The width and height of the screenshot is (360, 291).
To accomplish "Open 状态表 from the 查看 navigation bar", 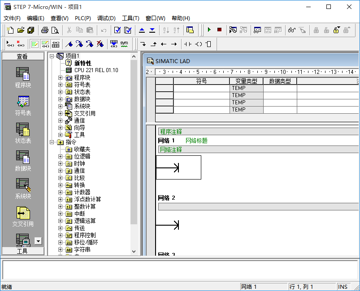I will (x=23, y=133).
